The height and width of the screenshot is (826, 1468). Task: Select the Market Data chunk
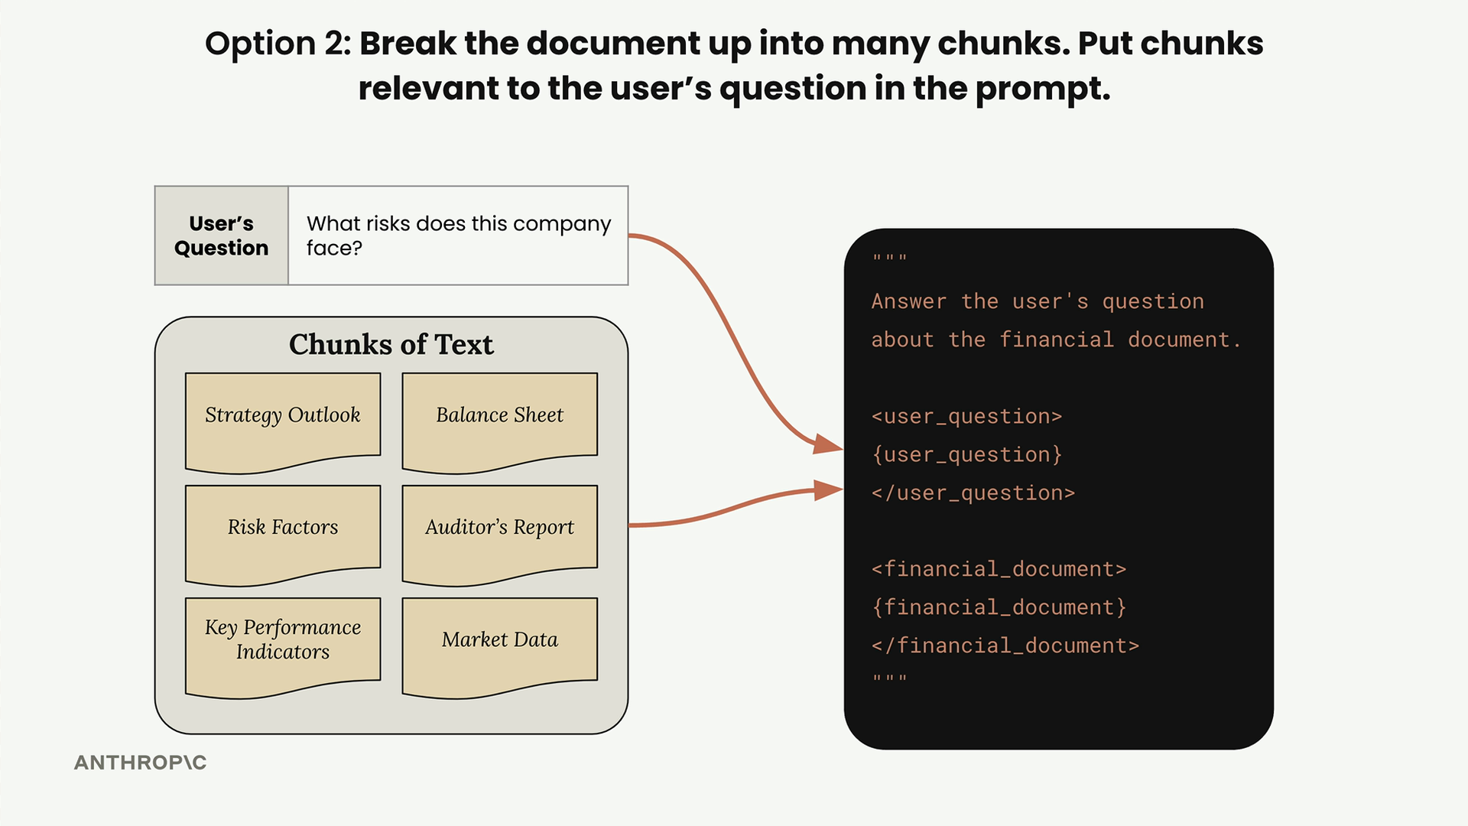tap(500, 648)
